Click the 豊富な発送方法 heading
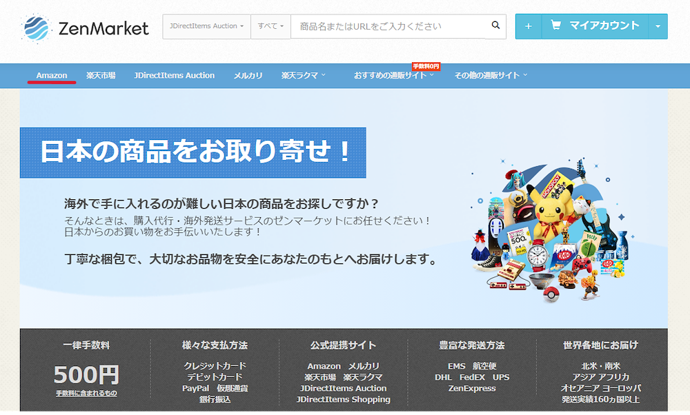Screen dimensions: 690x415 coord(472,345)
